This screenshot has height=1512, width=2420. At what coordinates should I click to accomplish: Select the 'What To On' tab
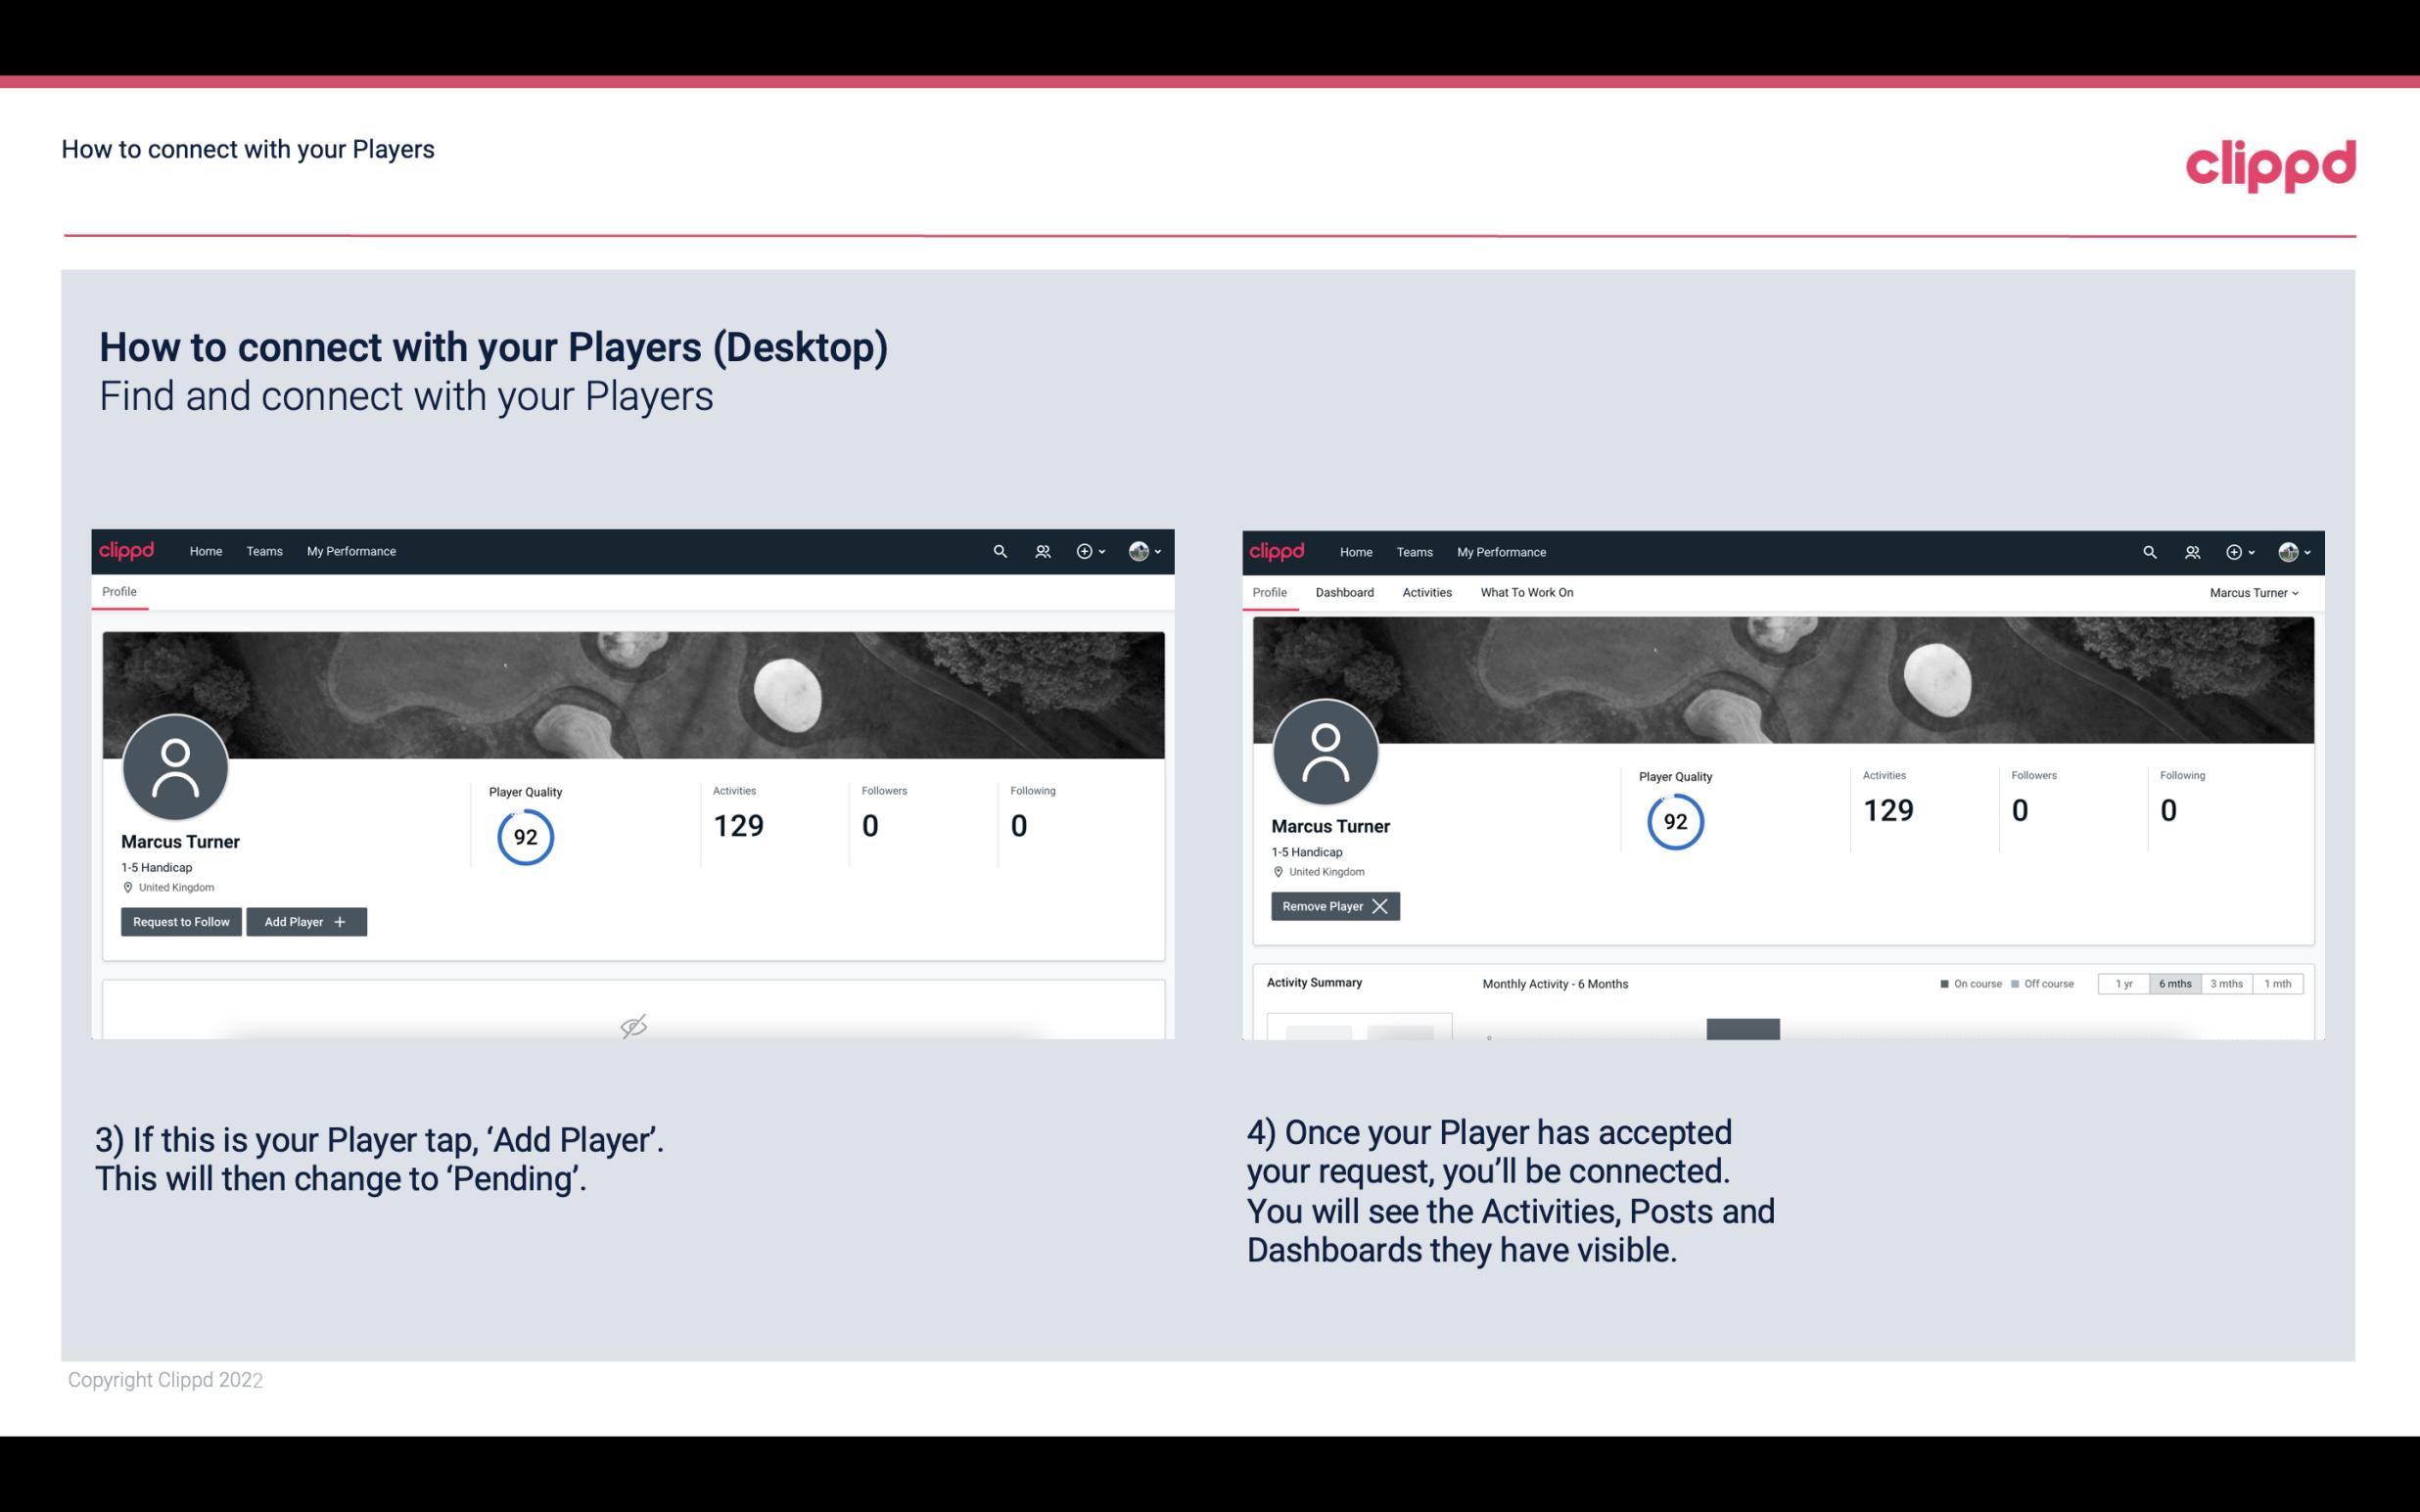[x=1526, y=592]
